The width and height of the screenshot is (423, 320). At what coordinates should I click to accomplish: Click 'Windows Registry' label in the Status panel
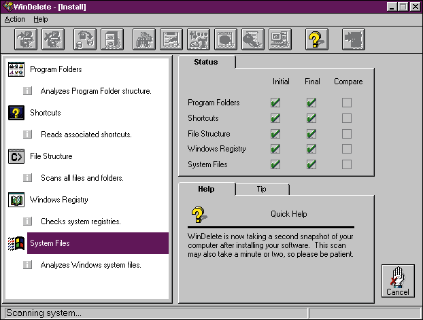[x=217, y=149]
